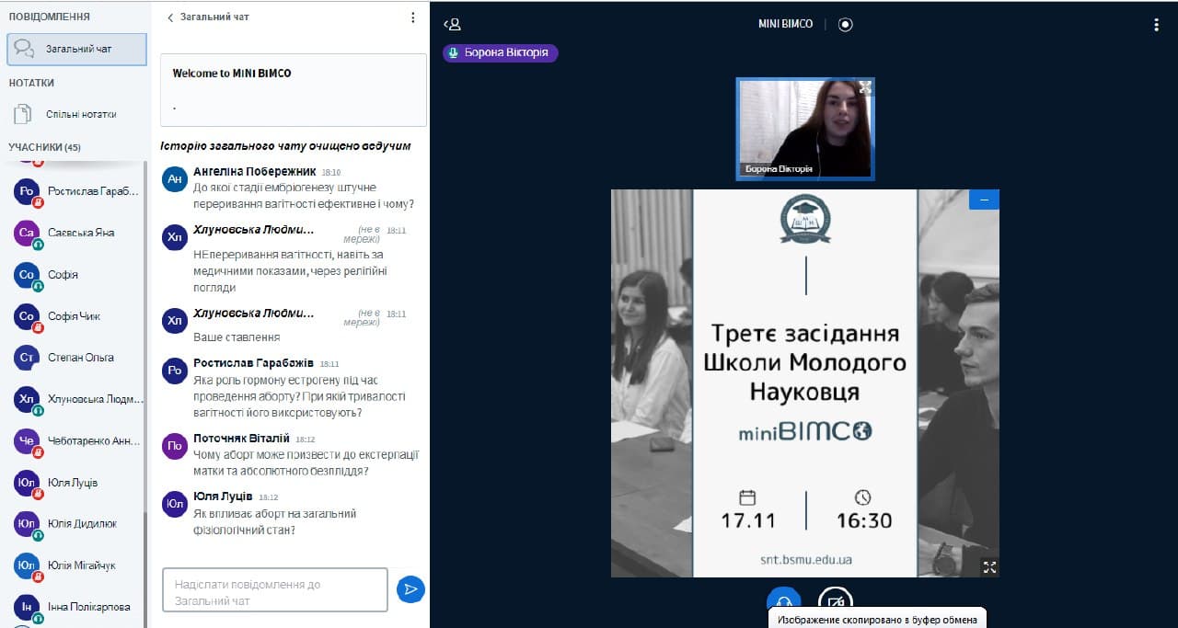Image resolution: width=1178 pixels, height=628 pixels.
Task: Select participant Інна Полікарпова
Action: [77, 607]
